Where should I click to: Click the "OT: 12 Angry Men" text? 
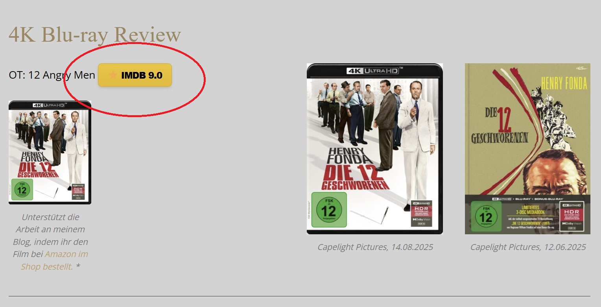tap(52, 75)
